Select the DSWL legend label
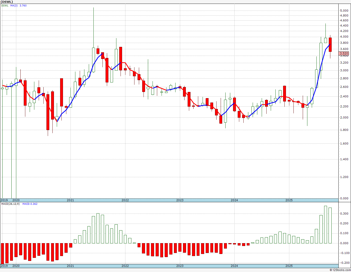 point(5,6)
